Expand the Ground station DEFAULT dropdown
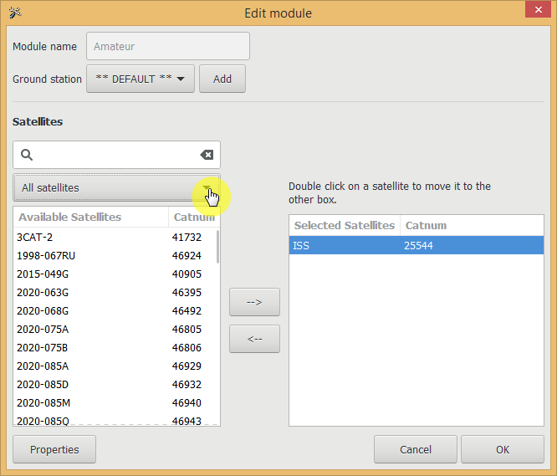The height and width of the screenshot is (476, 557). 141,79
